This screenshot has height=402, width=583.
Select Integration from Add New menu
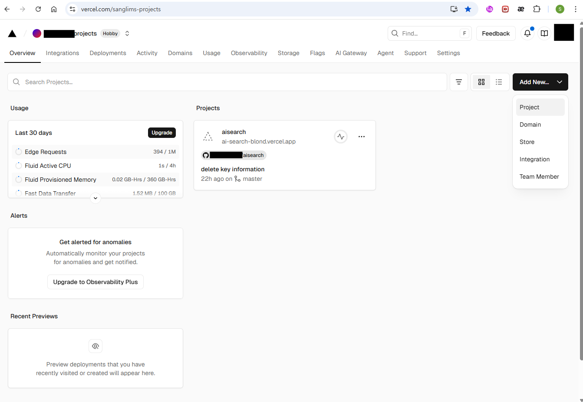540,159
